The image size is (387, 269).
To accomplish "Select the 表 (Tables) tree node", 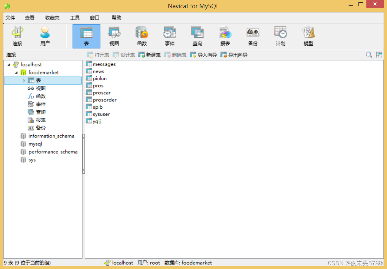I will click(x=43, y=80).
